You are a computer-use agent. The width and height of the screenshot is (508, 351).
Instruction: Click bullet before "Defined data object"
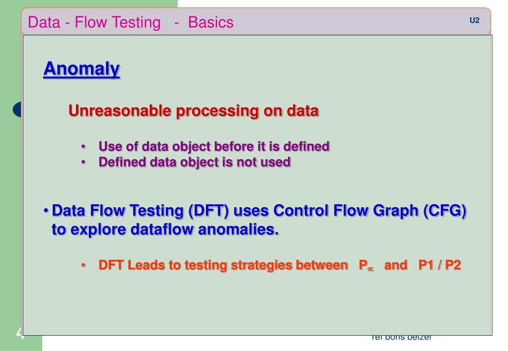(x=83, y=163)
